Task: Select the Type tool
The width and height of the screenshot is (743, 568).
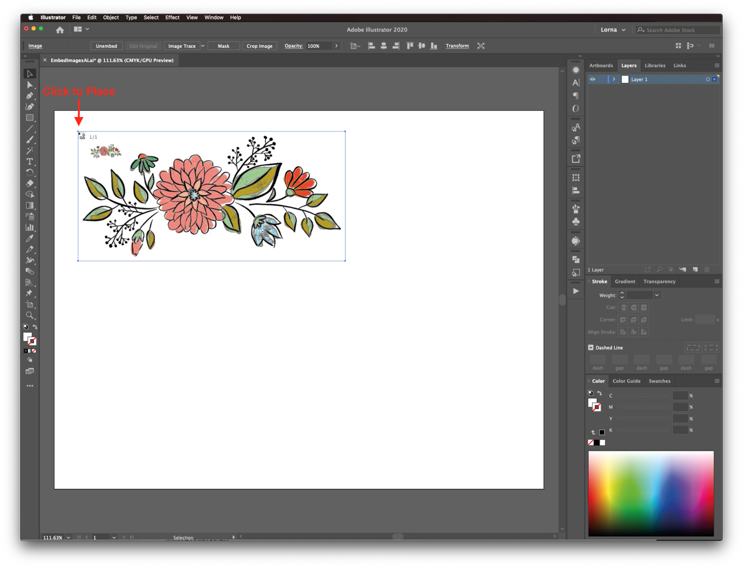Action: pos(30,162)
